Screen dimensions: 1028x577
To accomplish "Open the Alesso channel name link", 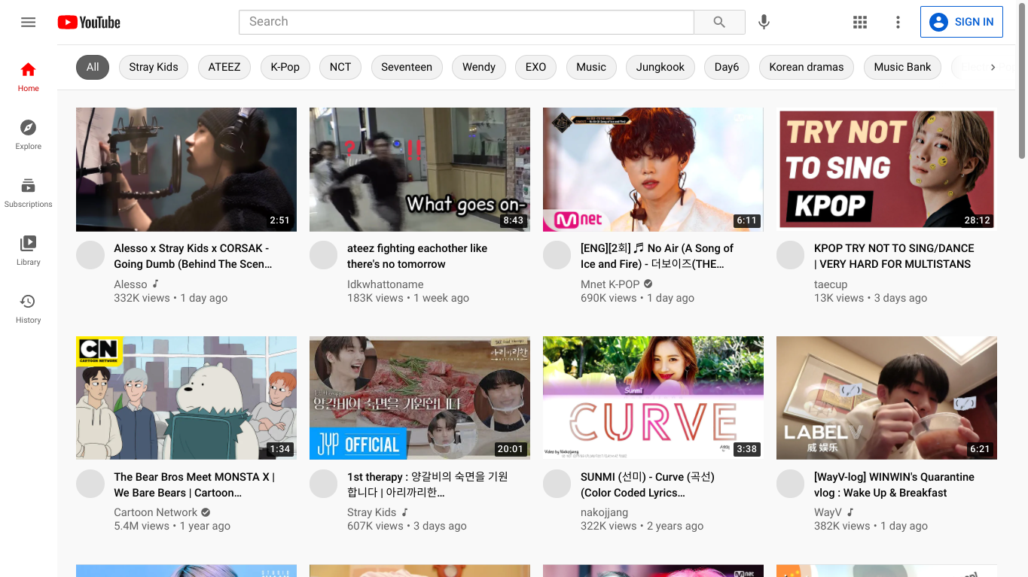I will [130, 284].
